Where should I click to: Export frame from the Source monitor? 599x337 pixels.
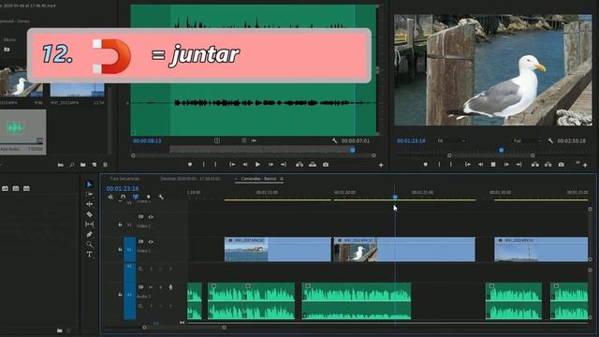click(326, 165)
